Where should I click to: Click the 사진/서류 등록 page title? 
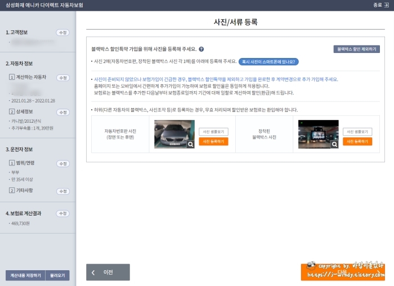click(235, 22)
